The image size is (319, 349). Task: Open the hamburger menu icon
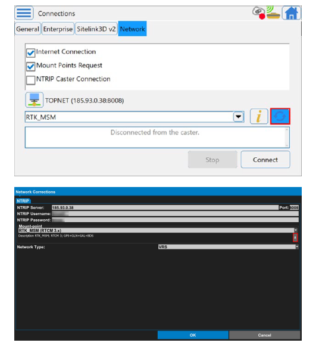point(24,13)
